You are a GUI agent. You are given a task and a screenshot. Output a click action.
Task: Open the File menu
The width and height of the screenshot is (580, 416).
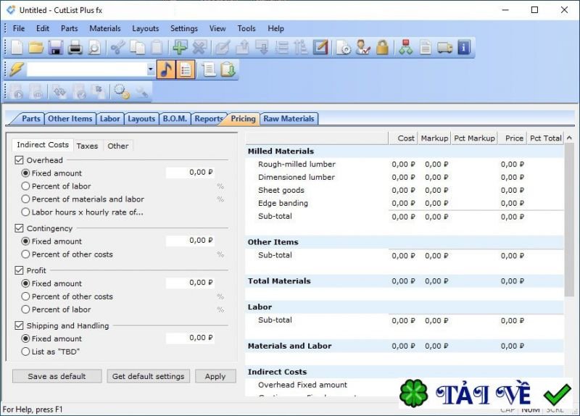coord(19,28)
